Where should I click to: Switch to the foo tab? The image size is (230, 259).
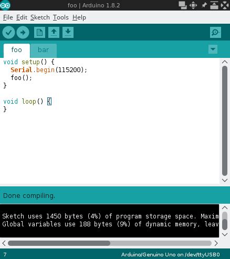coord(17,51)
